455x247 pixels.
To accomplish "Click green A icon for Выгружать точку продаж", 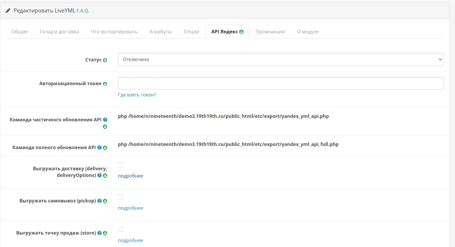I will point(105,233).
